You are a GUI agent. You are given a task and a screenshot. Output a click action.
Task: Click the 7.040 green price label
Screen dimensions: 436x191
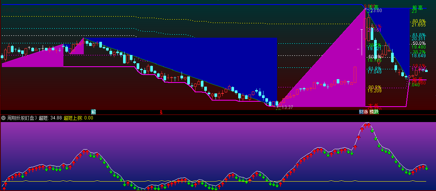coord(414,85)
